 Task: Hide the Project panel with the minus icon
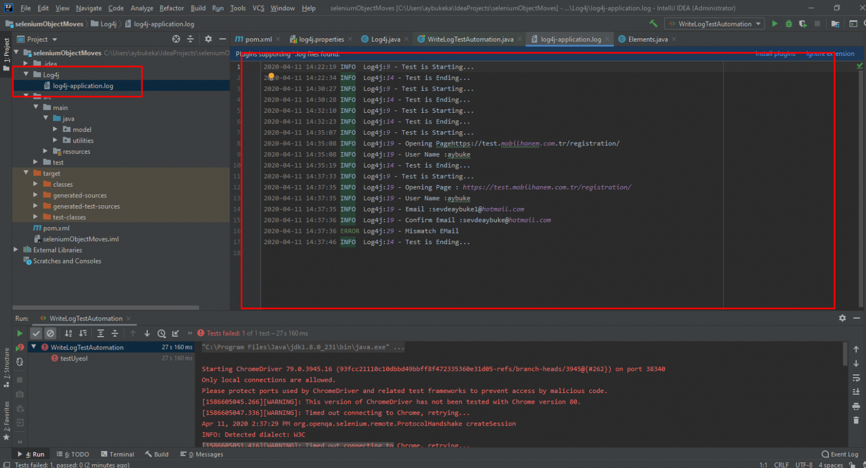click(x=223, y=39)
